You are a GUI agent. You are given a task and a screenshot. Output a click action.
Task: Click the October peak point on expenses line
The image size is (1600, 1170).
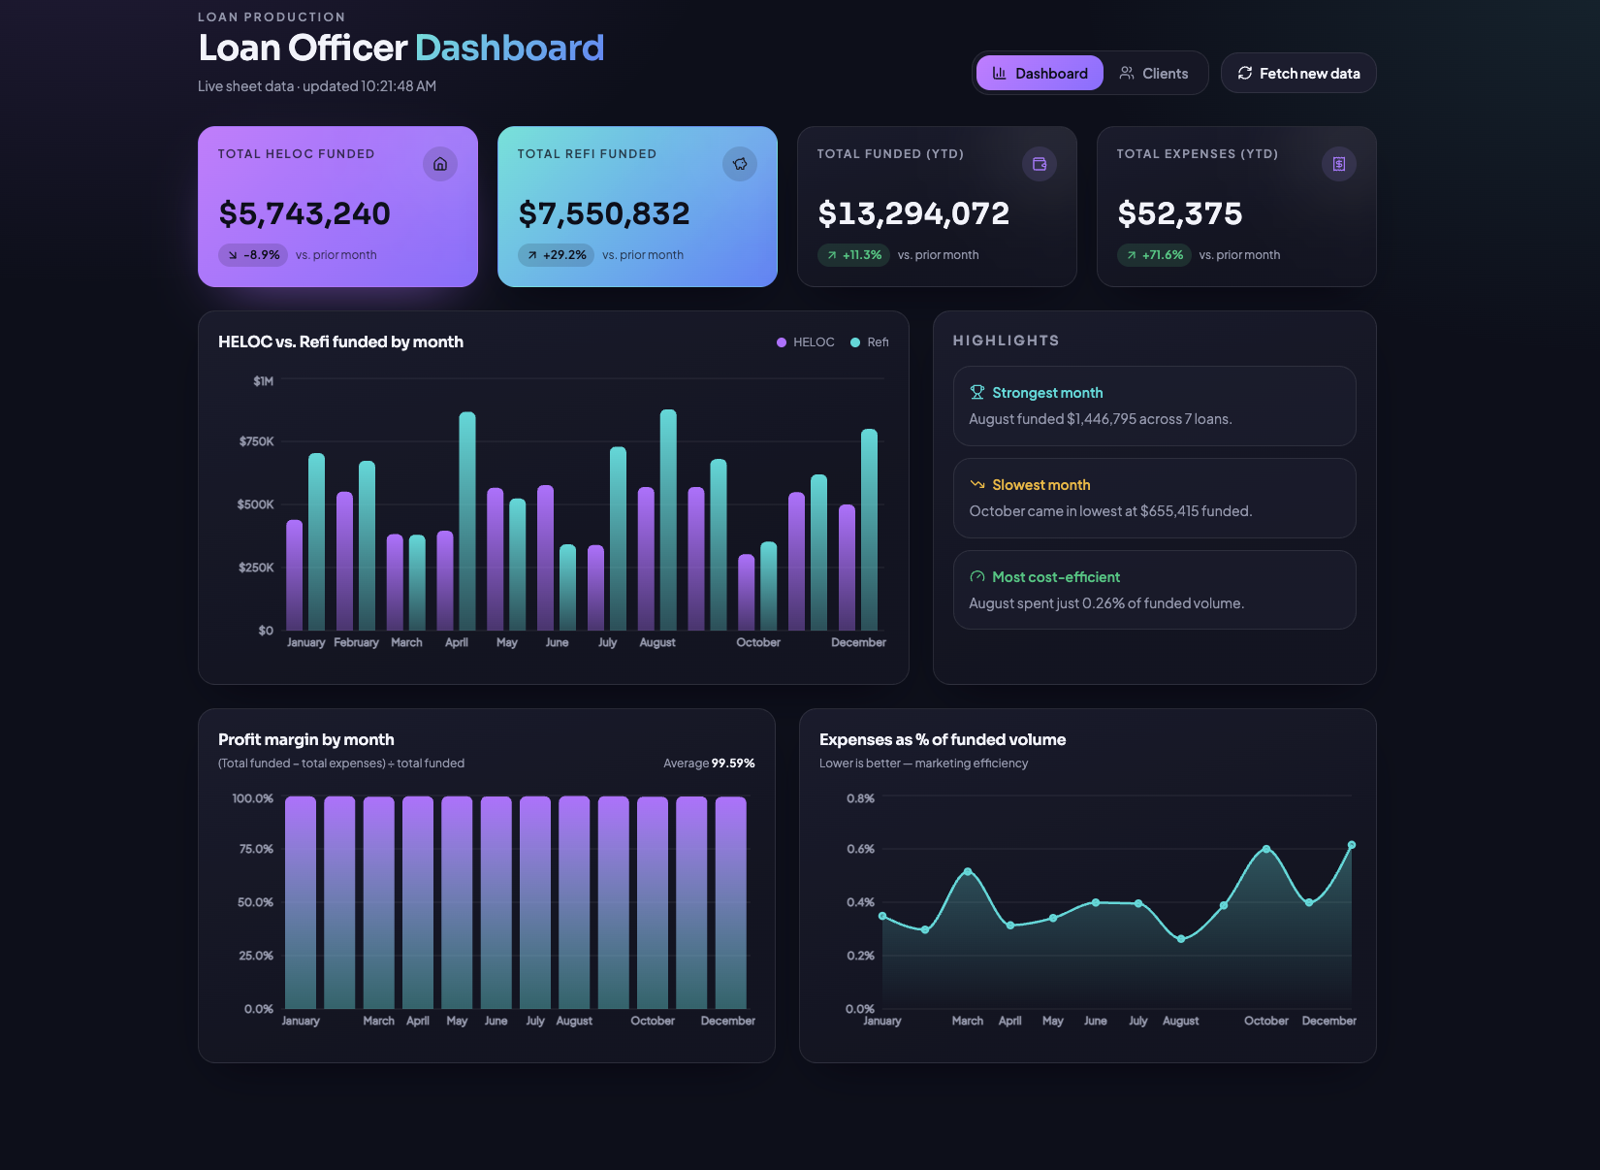1266,849
